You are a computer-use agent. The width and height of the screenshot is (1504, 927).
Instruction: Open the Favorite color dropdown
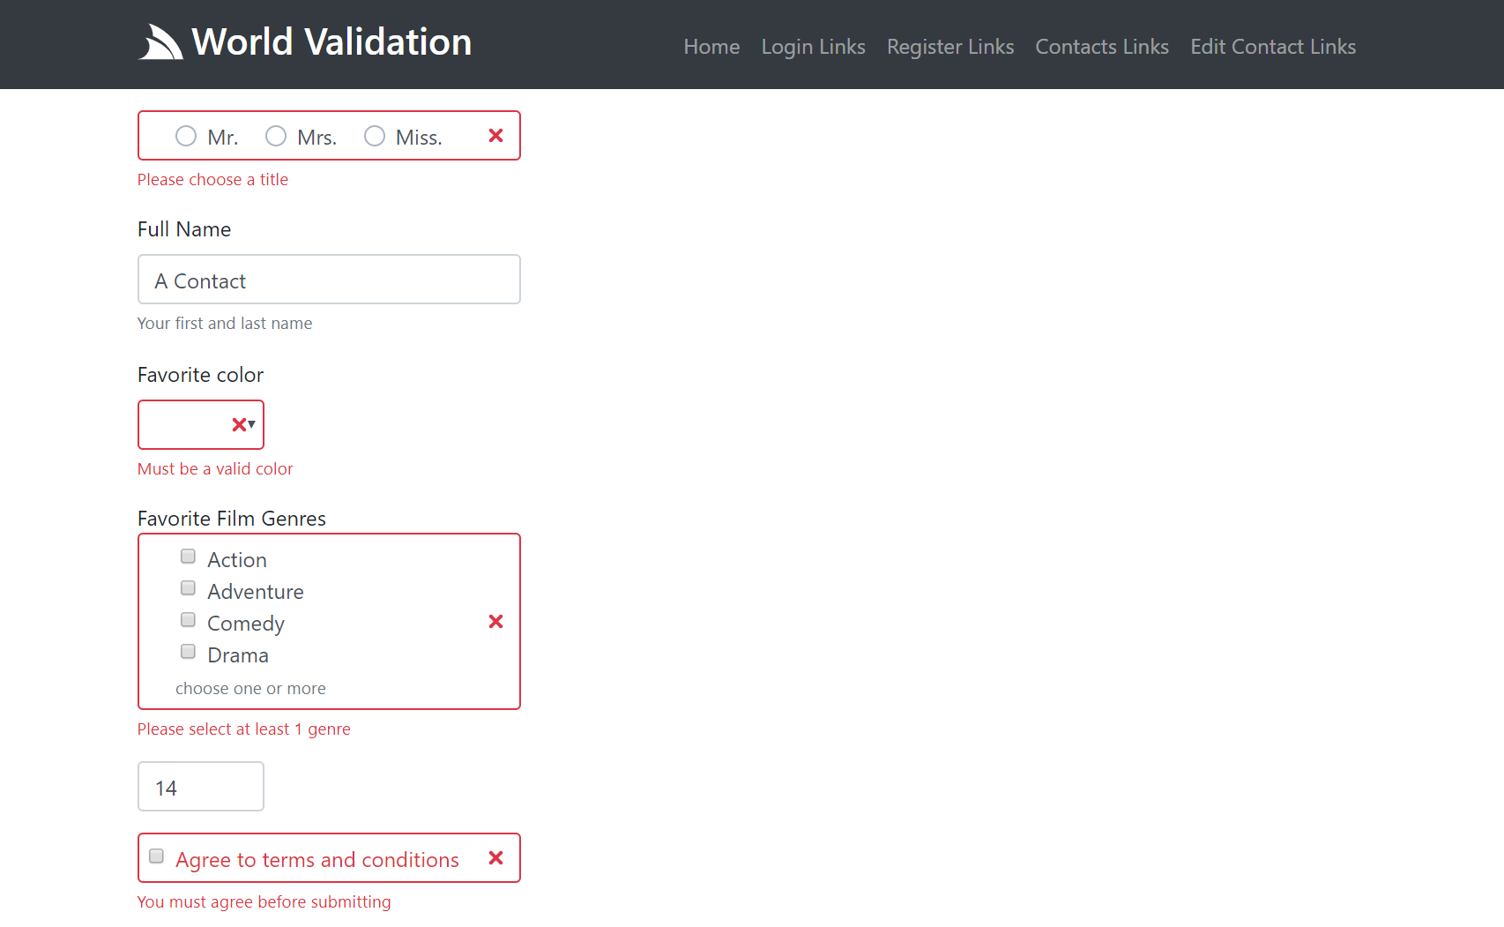point(201,425)
